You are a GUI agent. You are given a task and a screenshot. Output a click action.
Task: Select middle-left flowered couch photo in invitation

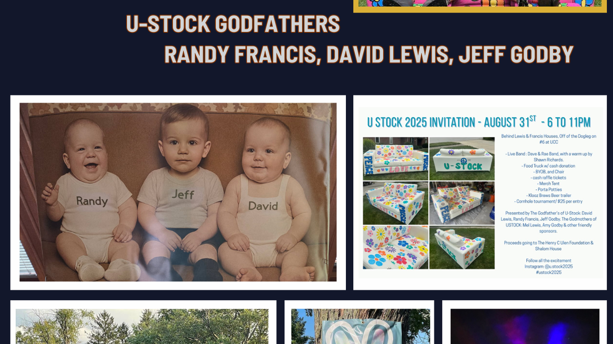coord(396,203)
